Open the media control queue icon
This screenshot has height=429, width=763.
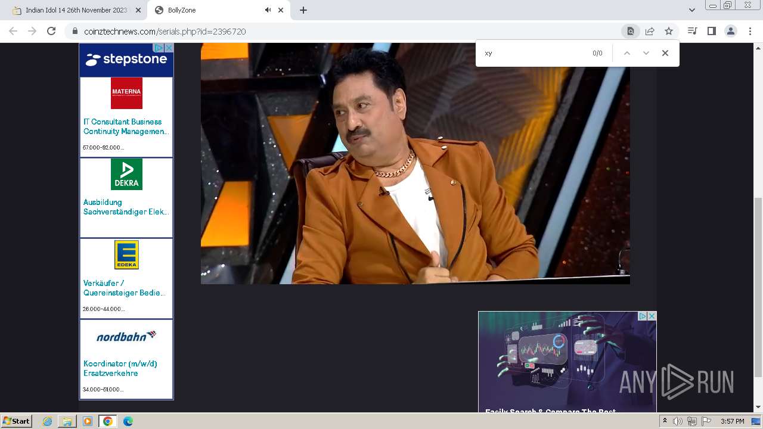point(692,31)
